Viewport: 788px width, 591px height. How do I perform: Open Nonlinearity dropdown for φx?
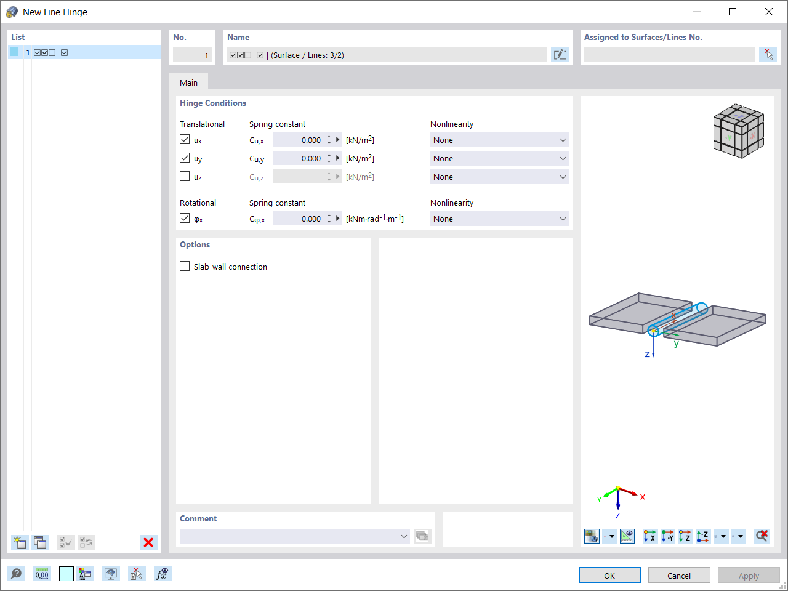499,219
